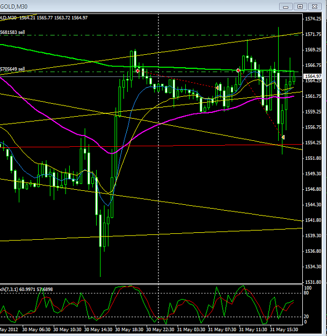Click the 1546.80 price scale label

pyautogui.click(x=313, y=189)
